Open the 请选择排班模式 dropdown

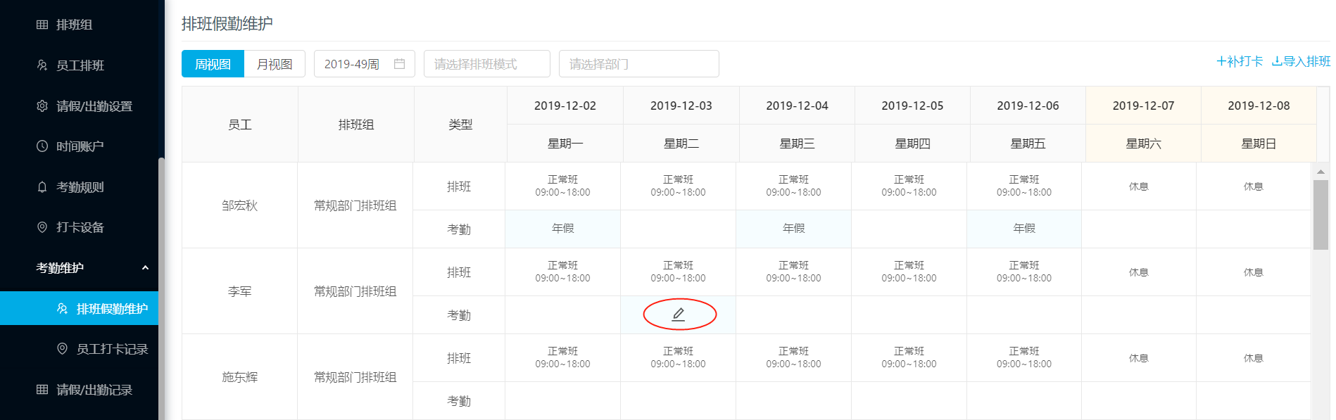[486, 64]
